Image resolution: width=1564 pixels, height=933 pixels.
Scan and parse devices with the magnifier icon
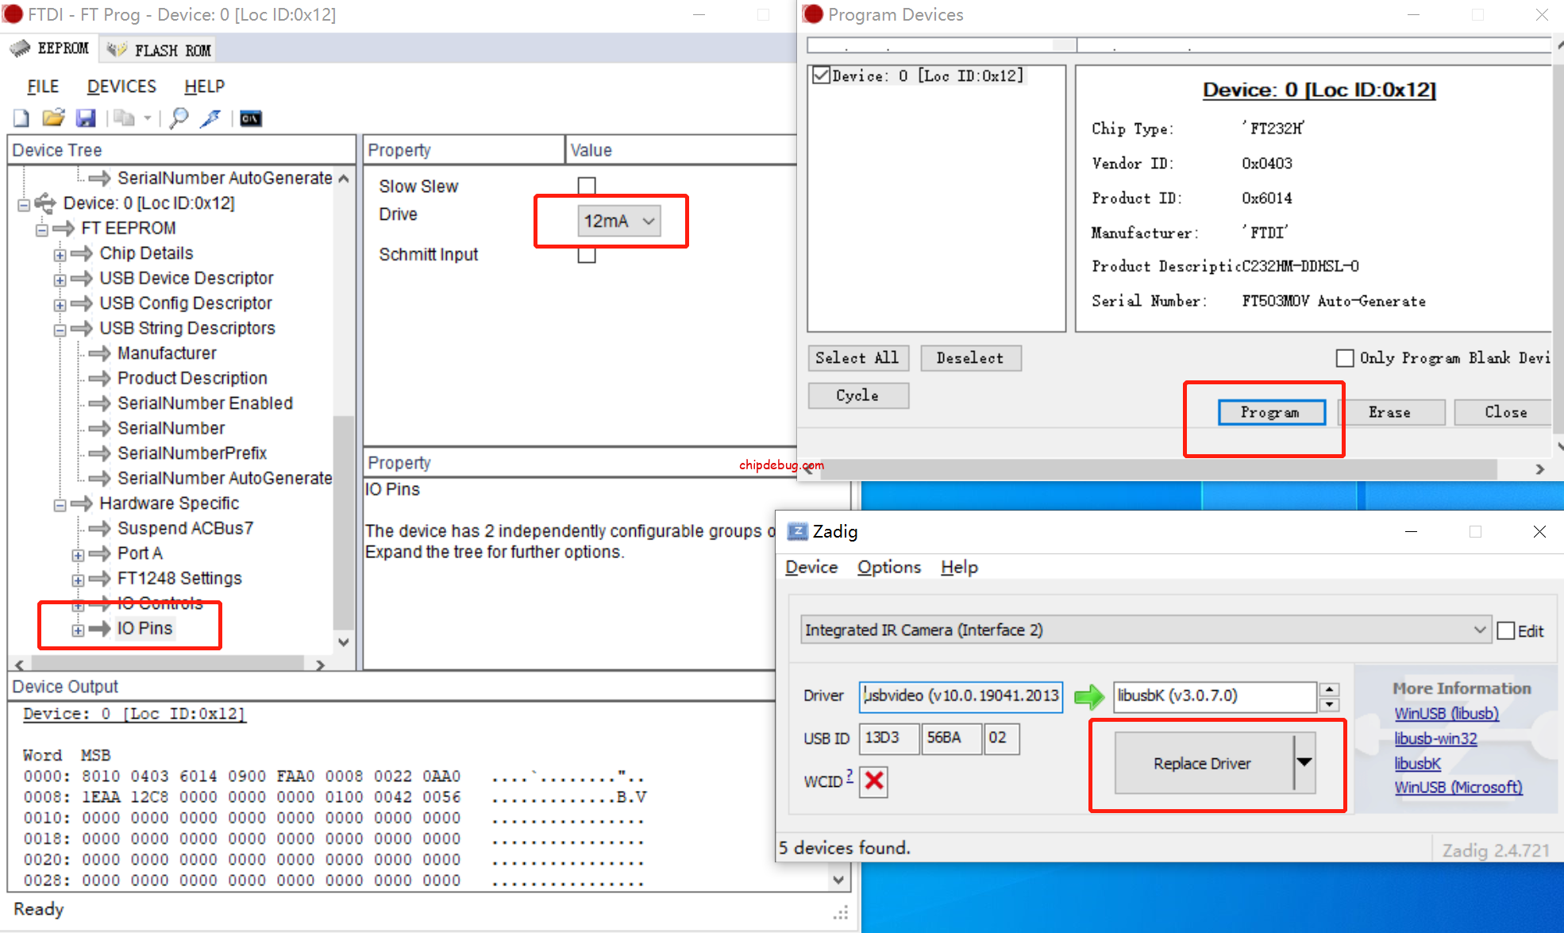179,118
